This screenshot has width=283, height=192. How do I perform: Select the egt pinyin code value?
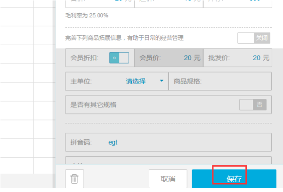[x=113, y=142]
